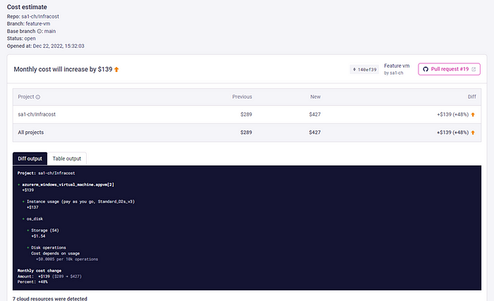
Task: Click sa1-ch/infracost project row name
Action: (37, 114)
